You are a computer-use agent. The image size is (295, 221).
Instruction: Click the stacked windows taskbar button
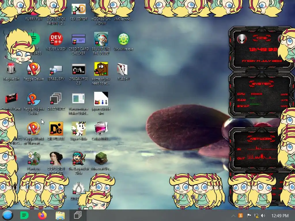coord(78,215)
